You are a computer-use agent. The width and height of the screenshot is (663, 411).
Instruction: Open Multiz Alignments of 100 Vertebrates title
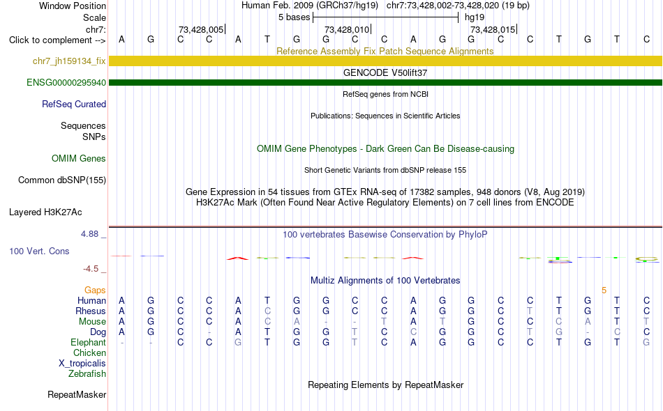click(385, 280)
